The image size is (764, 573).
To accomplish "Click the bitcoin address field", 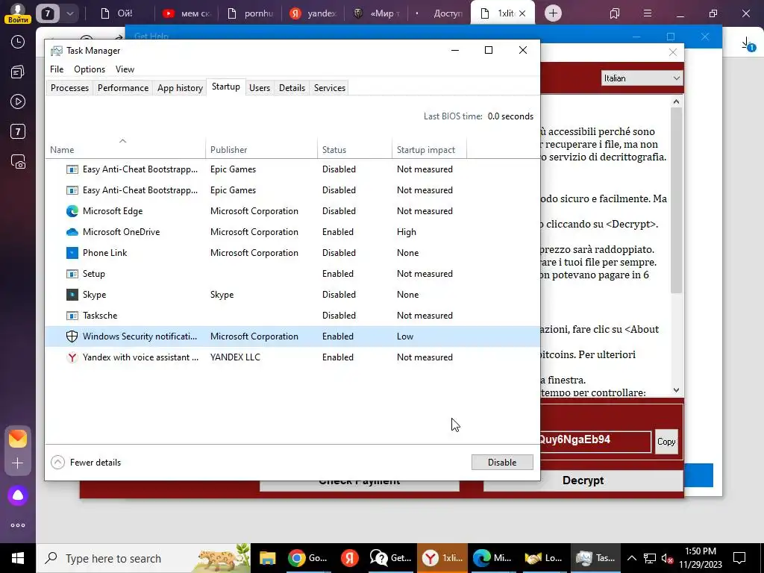I will tap(595, 442).
